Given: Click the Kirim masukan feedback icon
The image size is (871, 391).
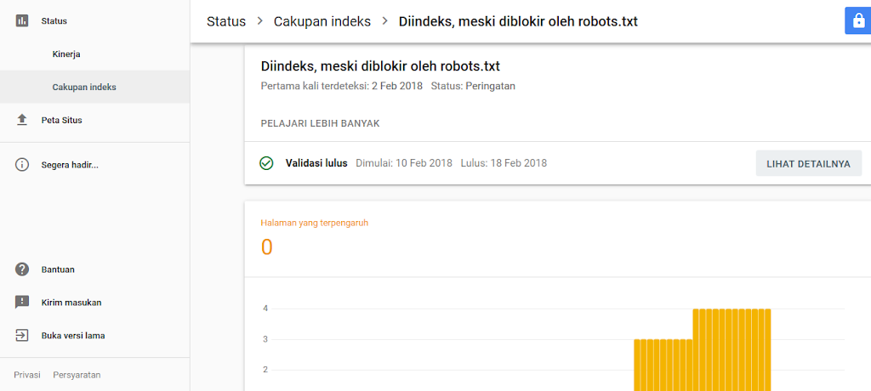Looking at the screenshot, I should 21,302.
